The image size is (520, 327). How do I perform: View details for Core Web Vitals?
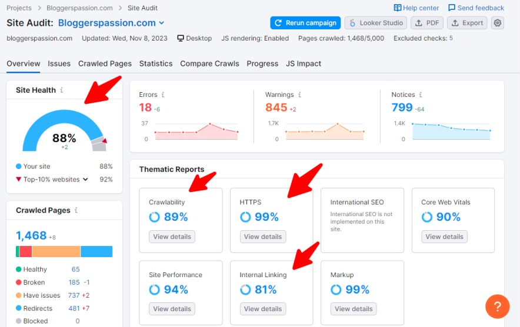[x=444, y=237]
